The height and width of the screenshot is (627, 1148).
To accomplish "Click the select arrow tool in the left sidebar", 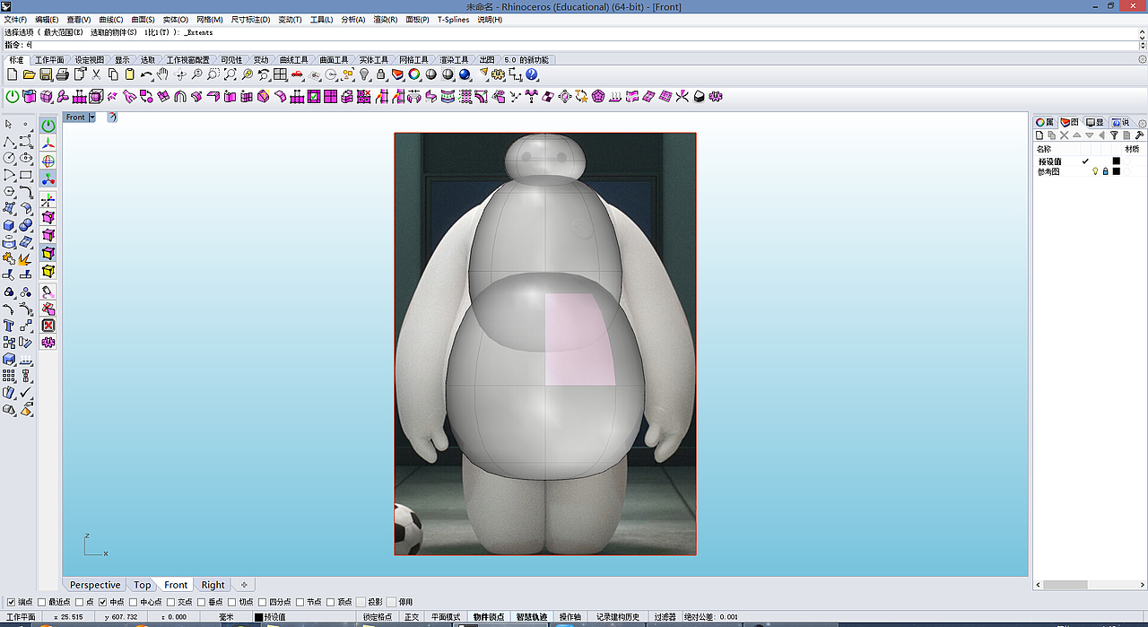I will [9, 125].
